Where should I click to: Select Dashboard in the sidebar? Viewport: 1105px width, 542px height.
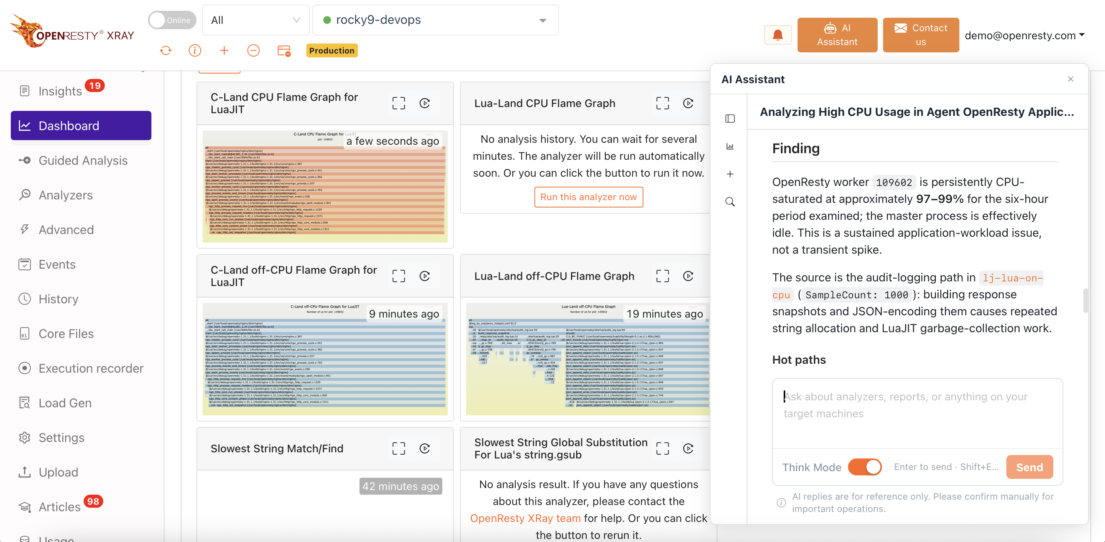[81, 125]
